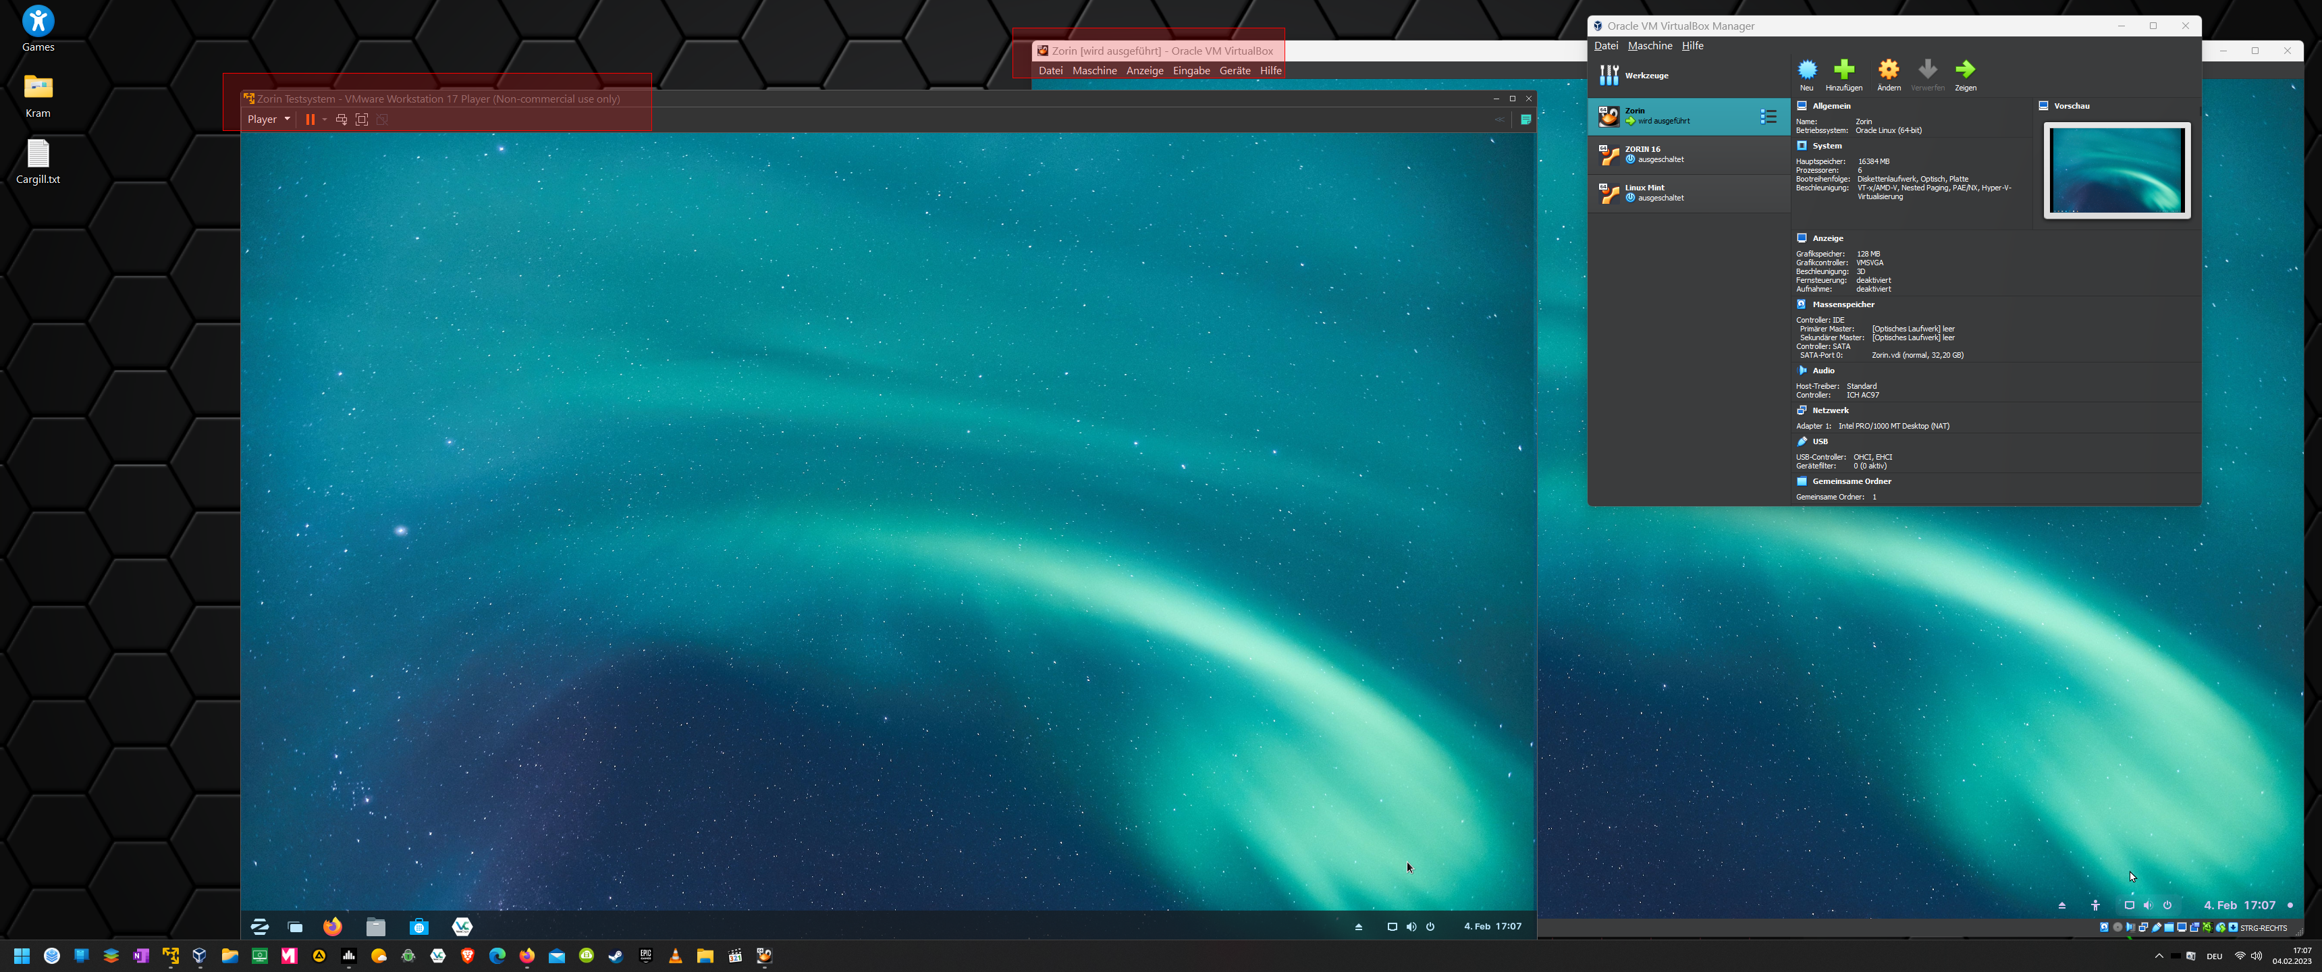This screenshot has width=2322, height=972.
Task: Click VMware send Ctrl+Alt+Del icon
Action: pyautogui.click(x=342, y=119)
